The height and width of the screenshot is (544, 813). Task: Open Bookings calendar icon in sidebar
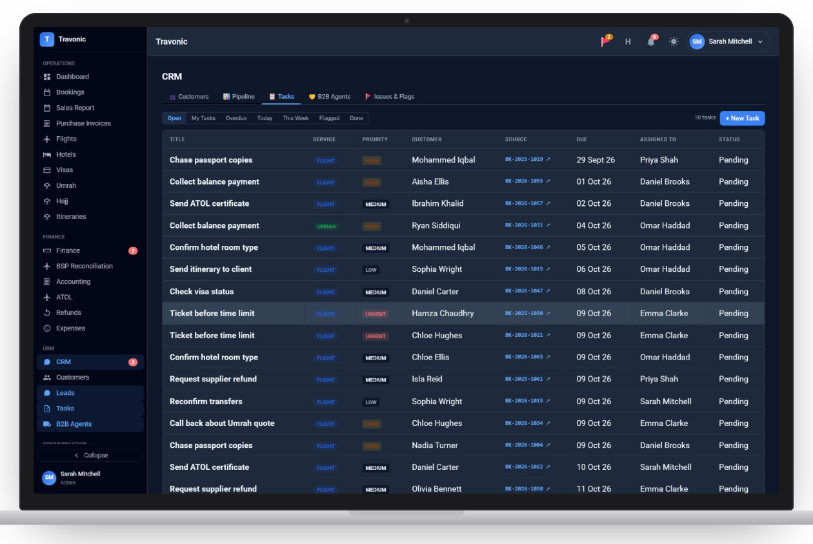point(47,92)
